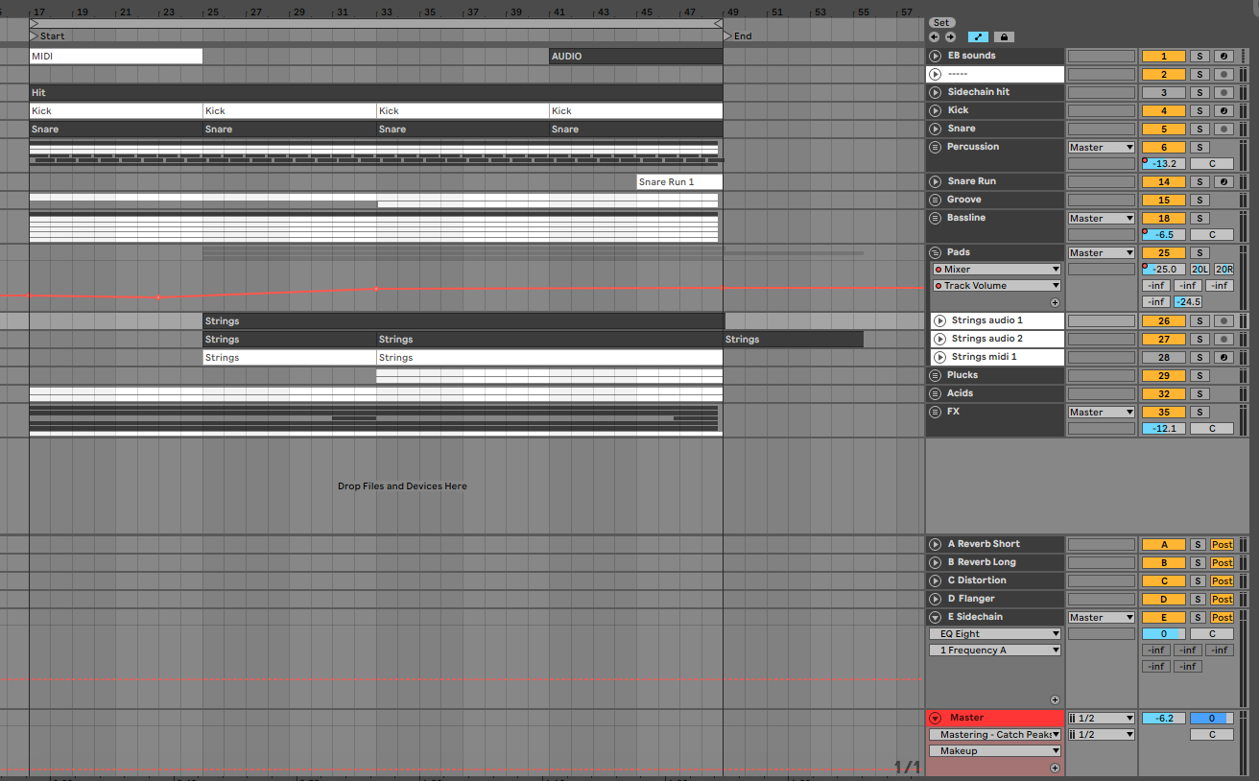Toggle the Post button on A Reverb Short
Image resolution: width=1259 pixels, height=781 pixels.
pyautogui.click(x=1222, y=544)
